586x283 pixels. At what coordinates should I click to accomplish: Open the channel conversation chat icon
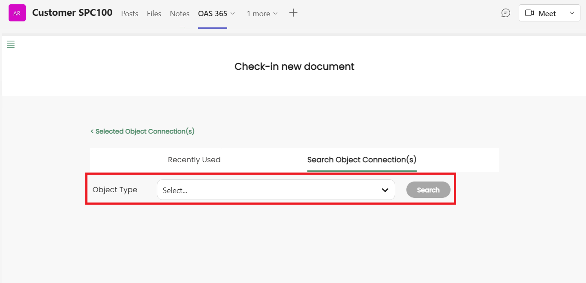point(506,13)
